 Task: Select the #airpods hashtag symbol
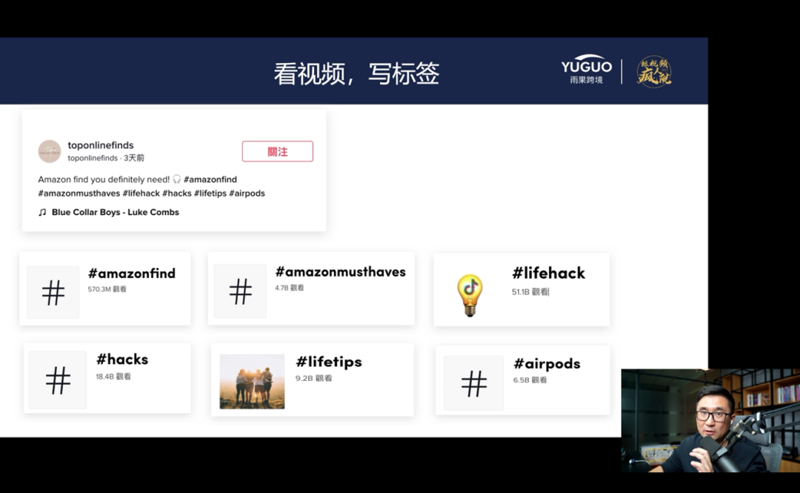coord(473,383)
